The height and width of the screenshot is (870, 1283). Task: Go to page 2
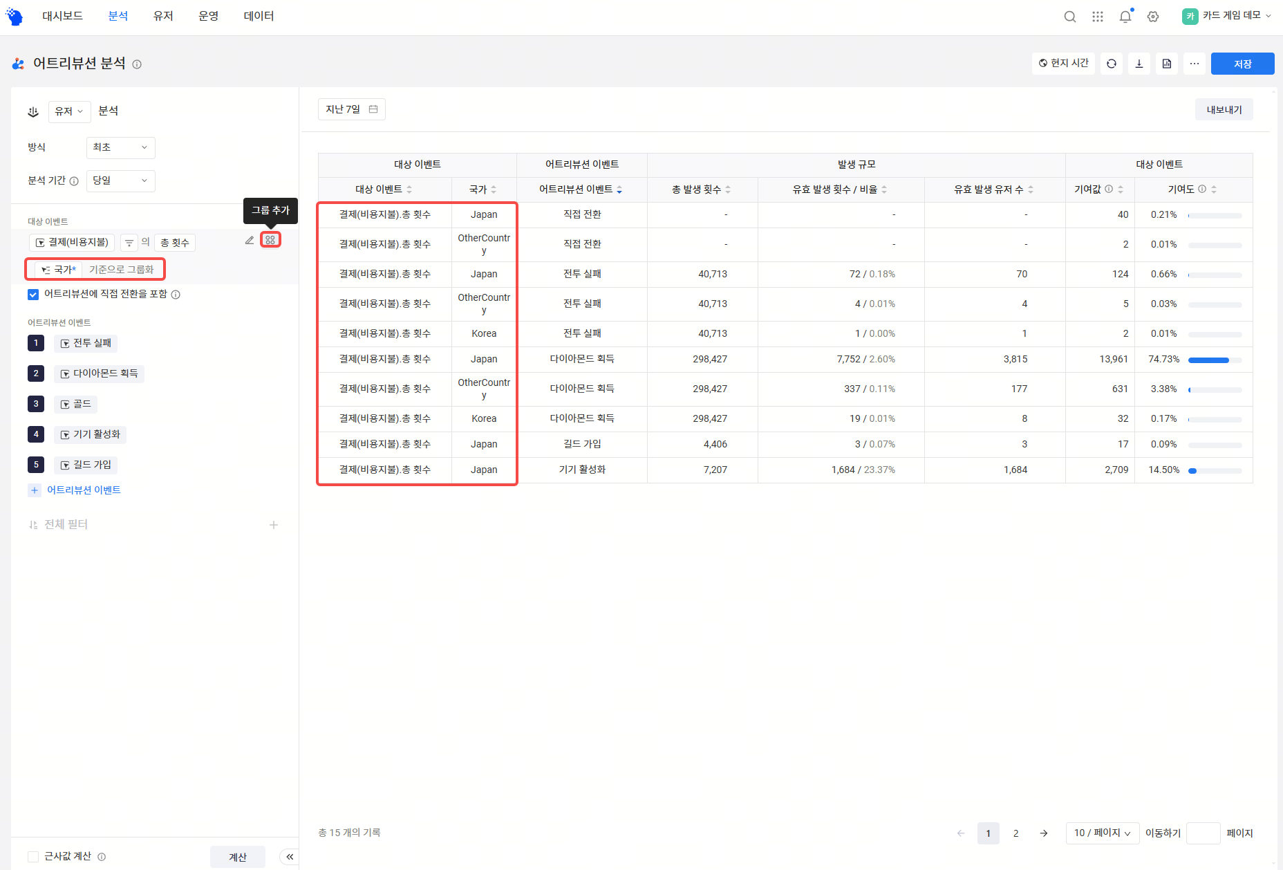1015,833
